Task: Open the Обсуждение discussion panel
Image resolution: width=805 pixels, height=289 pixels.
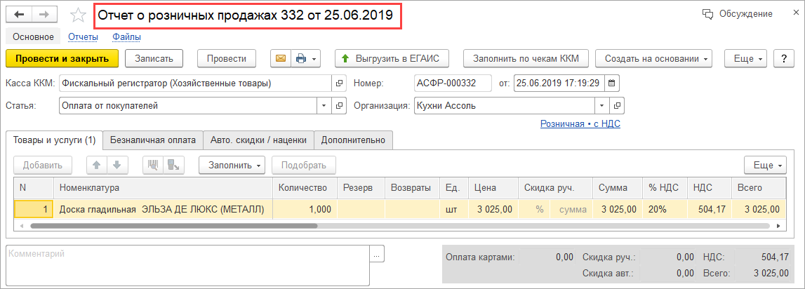Action: click(x=737, y=14)
